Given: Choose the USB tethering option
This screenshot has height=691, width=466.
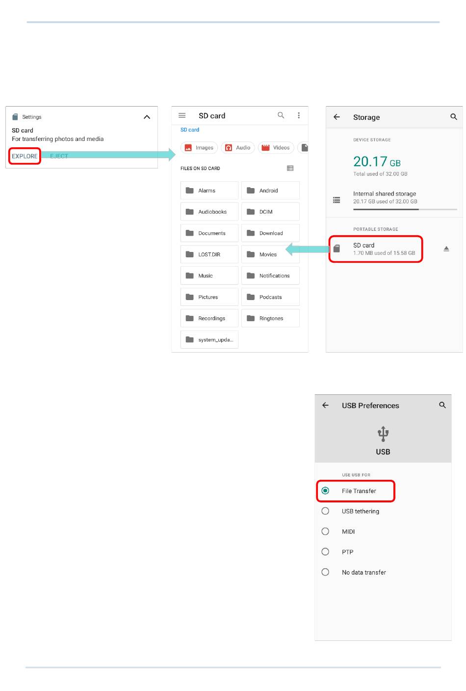Looking at the screenshot, I should tap(325, 511).
